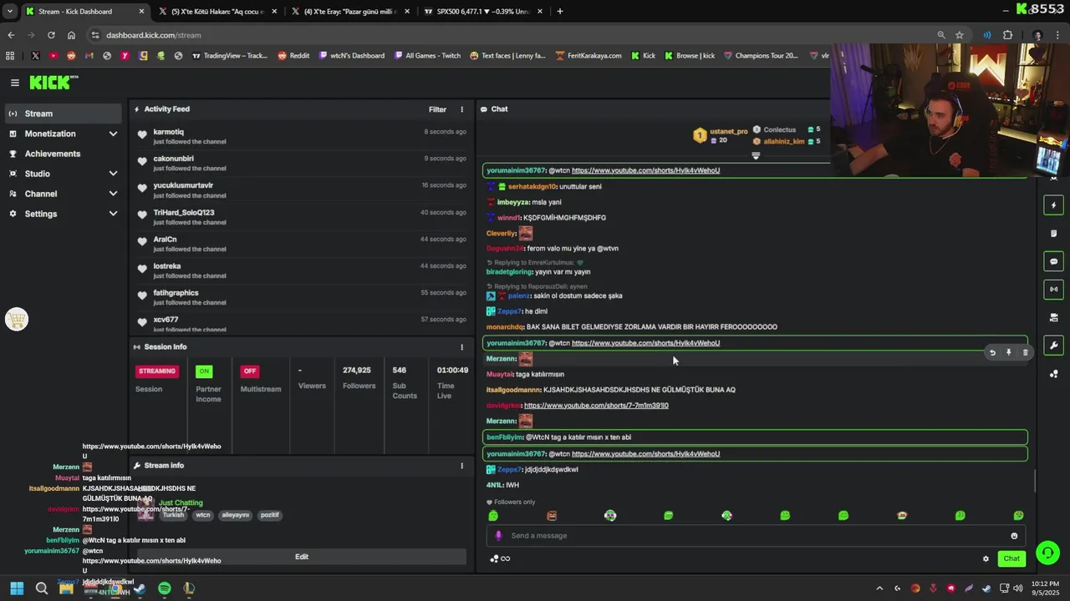Viewport: 1070px width, 601px height.
Task: Open Stream info three-dot options menu
Action: (461, 466)
